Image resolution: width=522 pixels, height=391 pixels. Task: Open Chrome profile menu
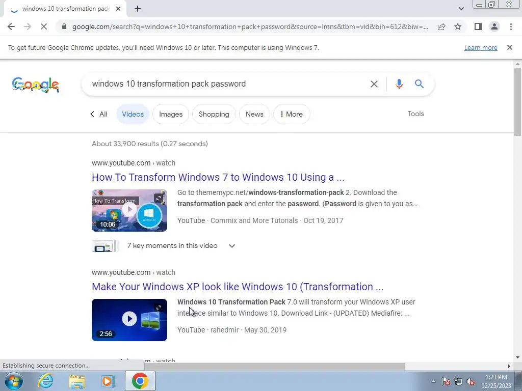(x=494, y=26)
